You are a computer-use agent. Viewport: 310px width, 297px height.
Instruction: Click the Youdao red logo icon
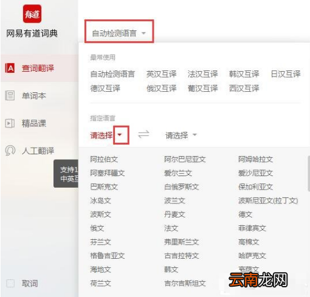point(32,14)
